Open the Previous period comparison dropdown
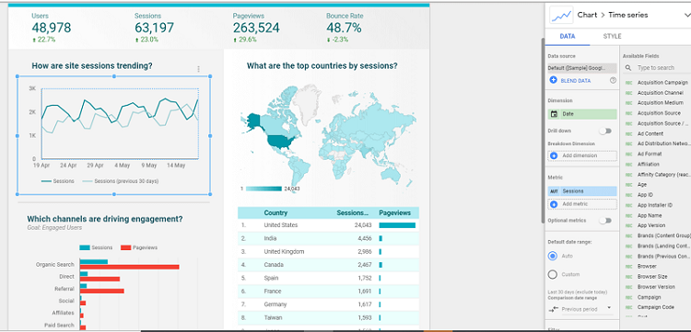This screenshot has width=691, height=332. point(587,309)
